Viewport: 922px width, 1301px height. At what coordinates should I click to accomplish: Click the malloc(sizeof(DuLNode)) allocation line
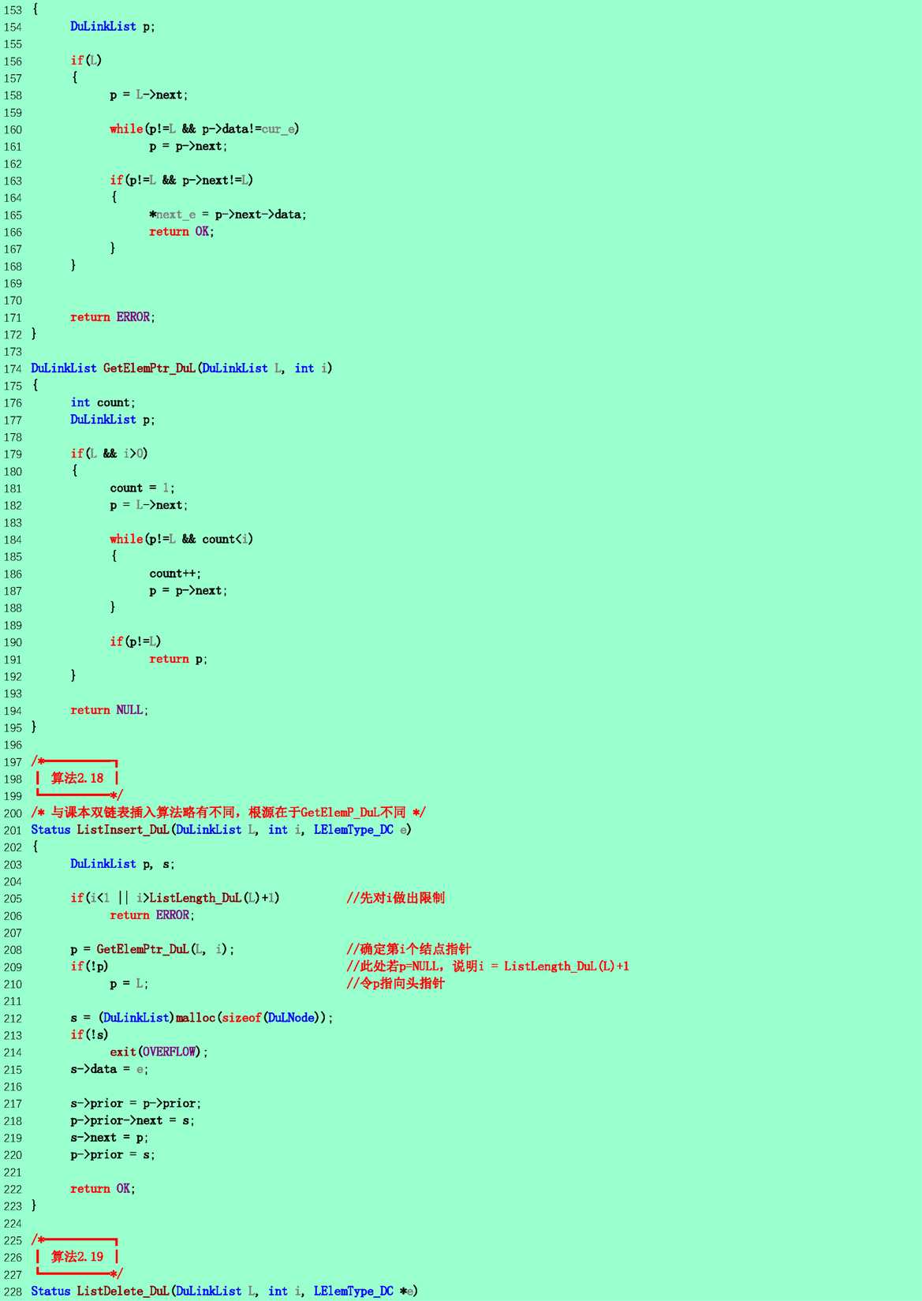pyautogui.click(x=202, y=1019)
